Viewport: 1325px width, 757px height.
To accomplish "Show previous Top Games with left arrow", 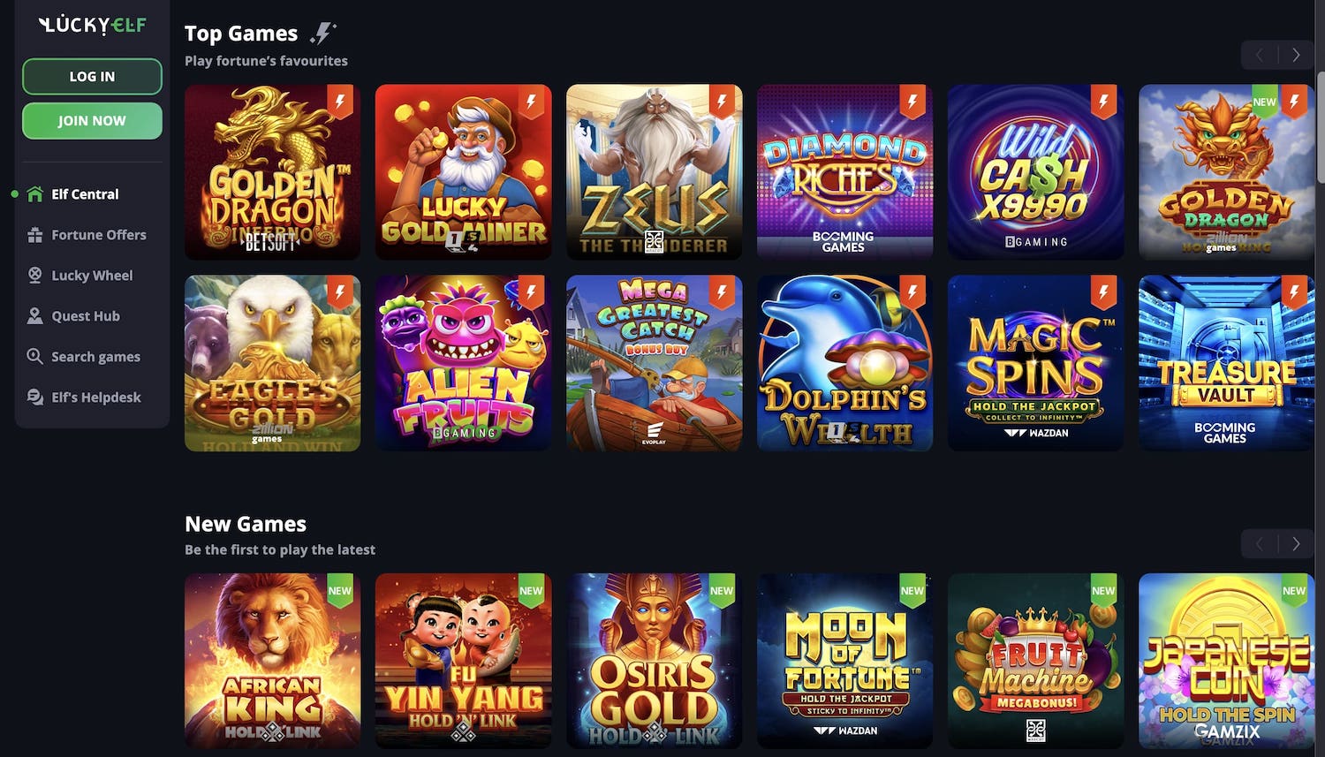I will pyautogui.click(x=1260, y=55).
